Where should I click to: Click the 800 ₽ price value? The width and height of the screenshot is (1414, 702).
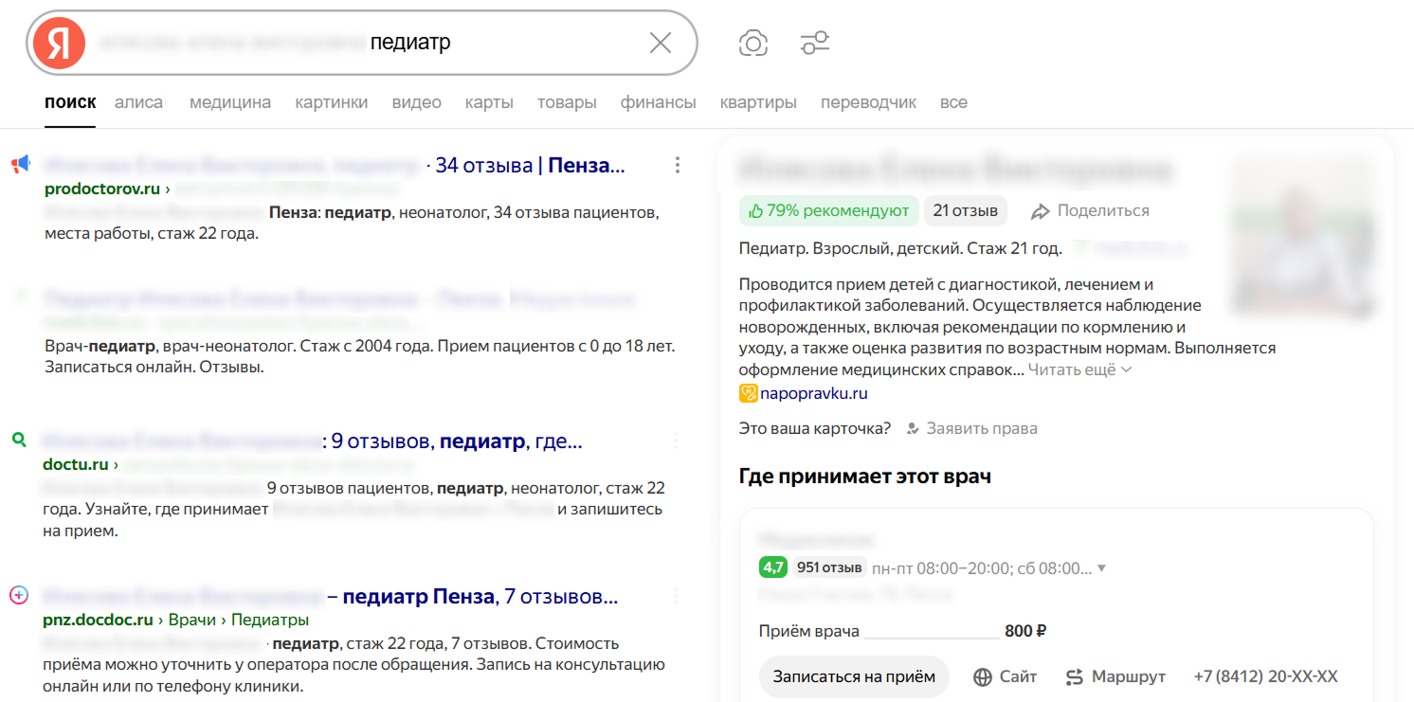click(1025, 631)
